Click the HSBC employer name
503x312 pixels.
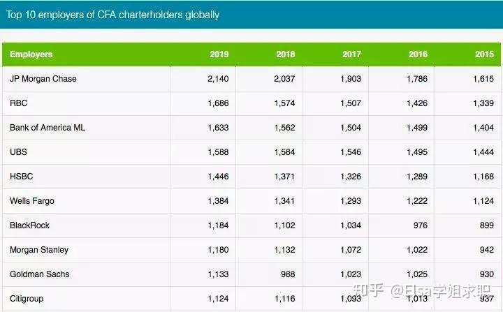coord(22,177)
